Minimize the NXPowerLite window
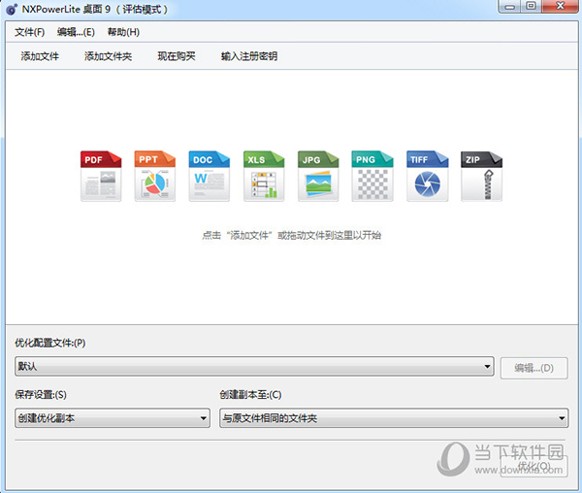Viewport: 582px width, 493px height. (509, 7)
